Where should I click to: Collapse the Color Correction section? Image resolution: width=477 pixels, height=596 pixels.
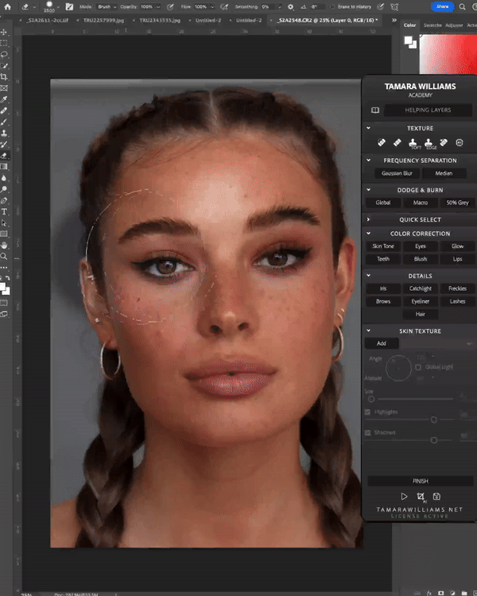(x=369, y=234)
